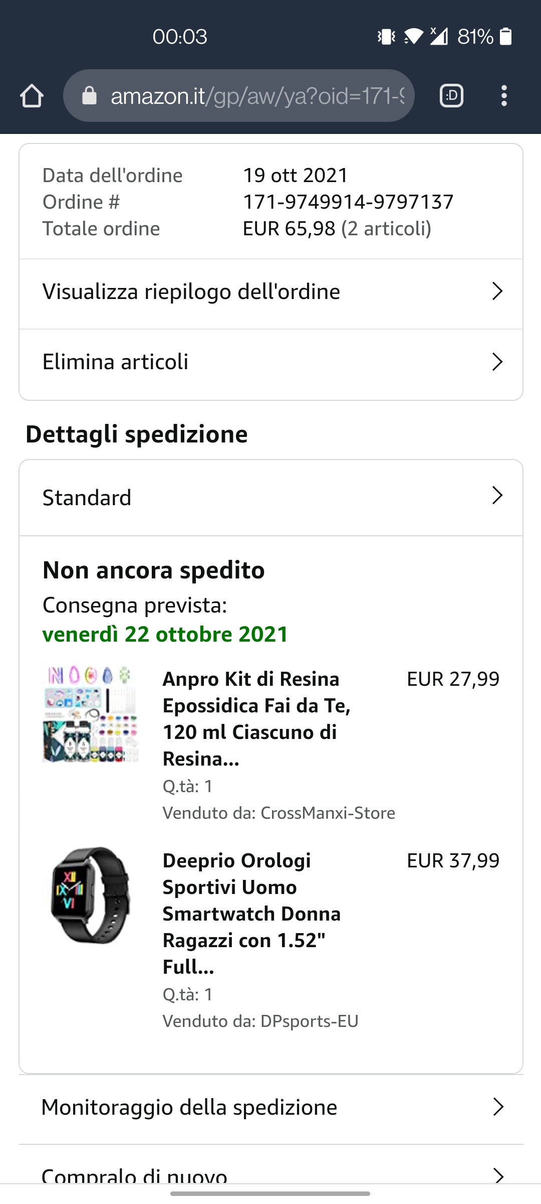The image size is (541, 1204).
Task: Select Compralo di nuovo option
Action: coord(134,1175)
